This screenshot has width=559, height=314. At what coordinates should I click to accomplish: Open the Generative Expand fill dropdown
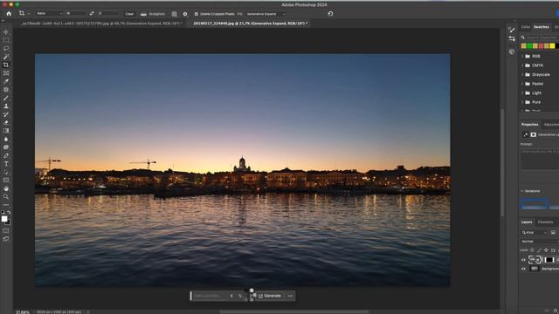(266, 14)
